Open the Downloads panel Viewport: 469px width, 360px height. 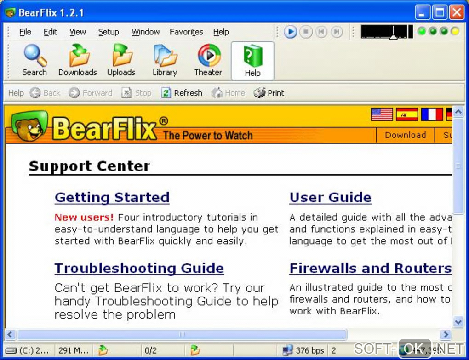78,60
